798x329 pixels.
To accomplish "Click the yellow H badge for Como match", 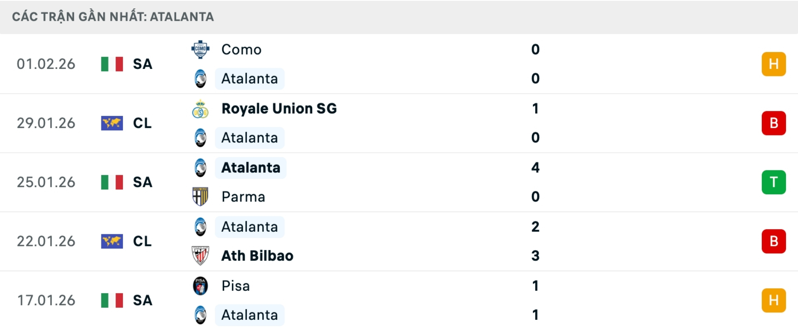I will (x=773, y=64).
